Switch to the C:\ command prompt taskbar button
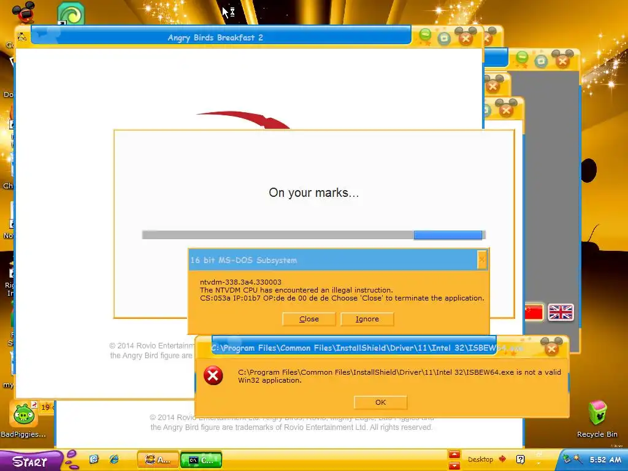The image size is (628, 471). coord(201,460)
